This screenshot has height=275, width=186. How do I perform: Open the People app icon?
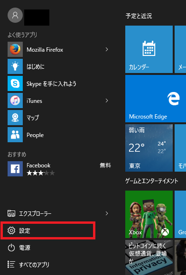coord(15,135)
